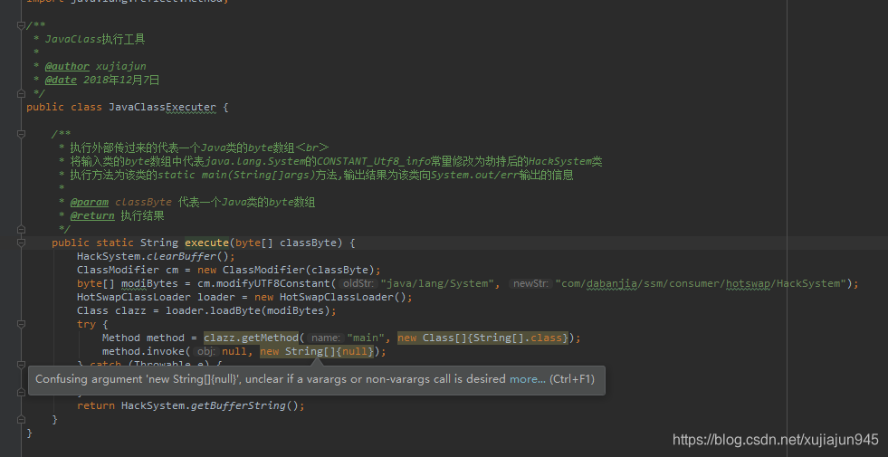Screen dimensions: 888x457
Task: Click fold marker at the method Javadoc closing */
Action: point(21,229)
